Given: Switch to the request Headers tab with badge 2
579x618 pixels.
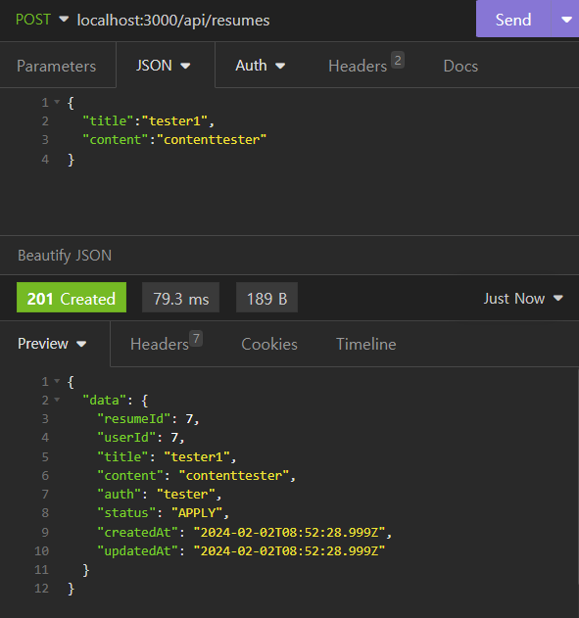Looking at the screenshot, I should pos(366,66).
